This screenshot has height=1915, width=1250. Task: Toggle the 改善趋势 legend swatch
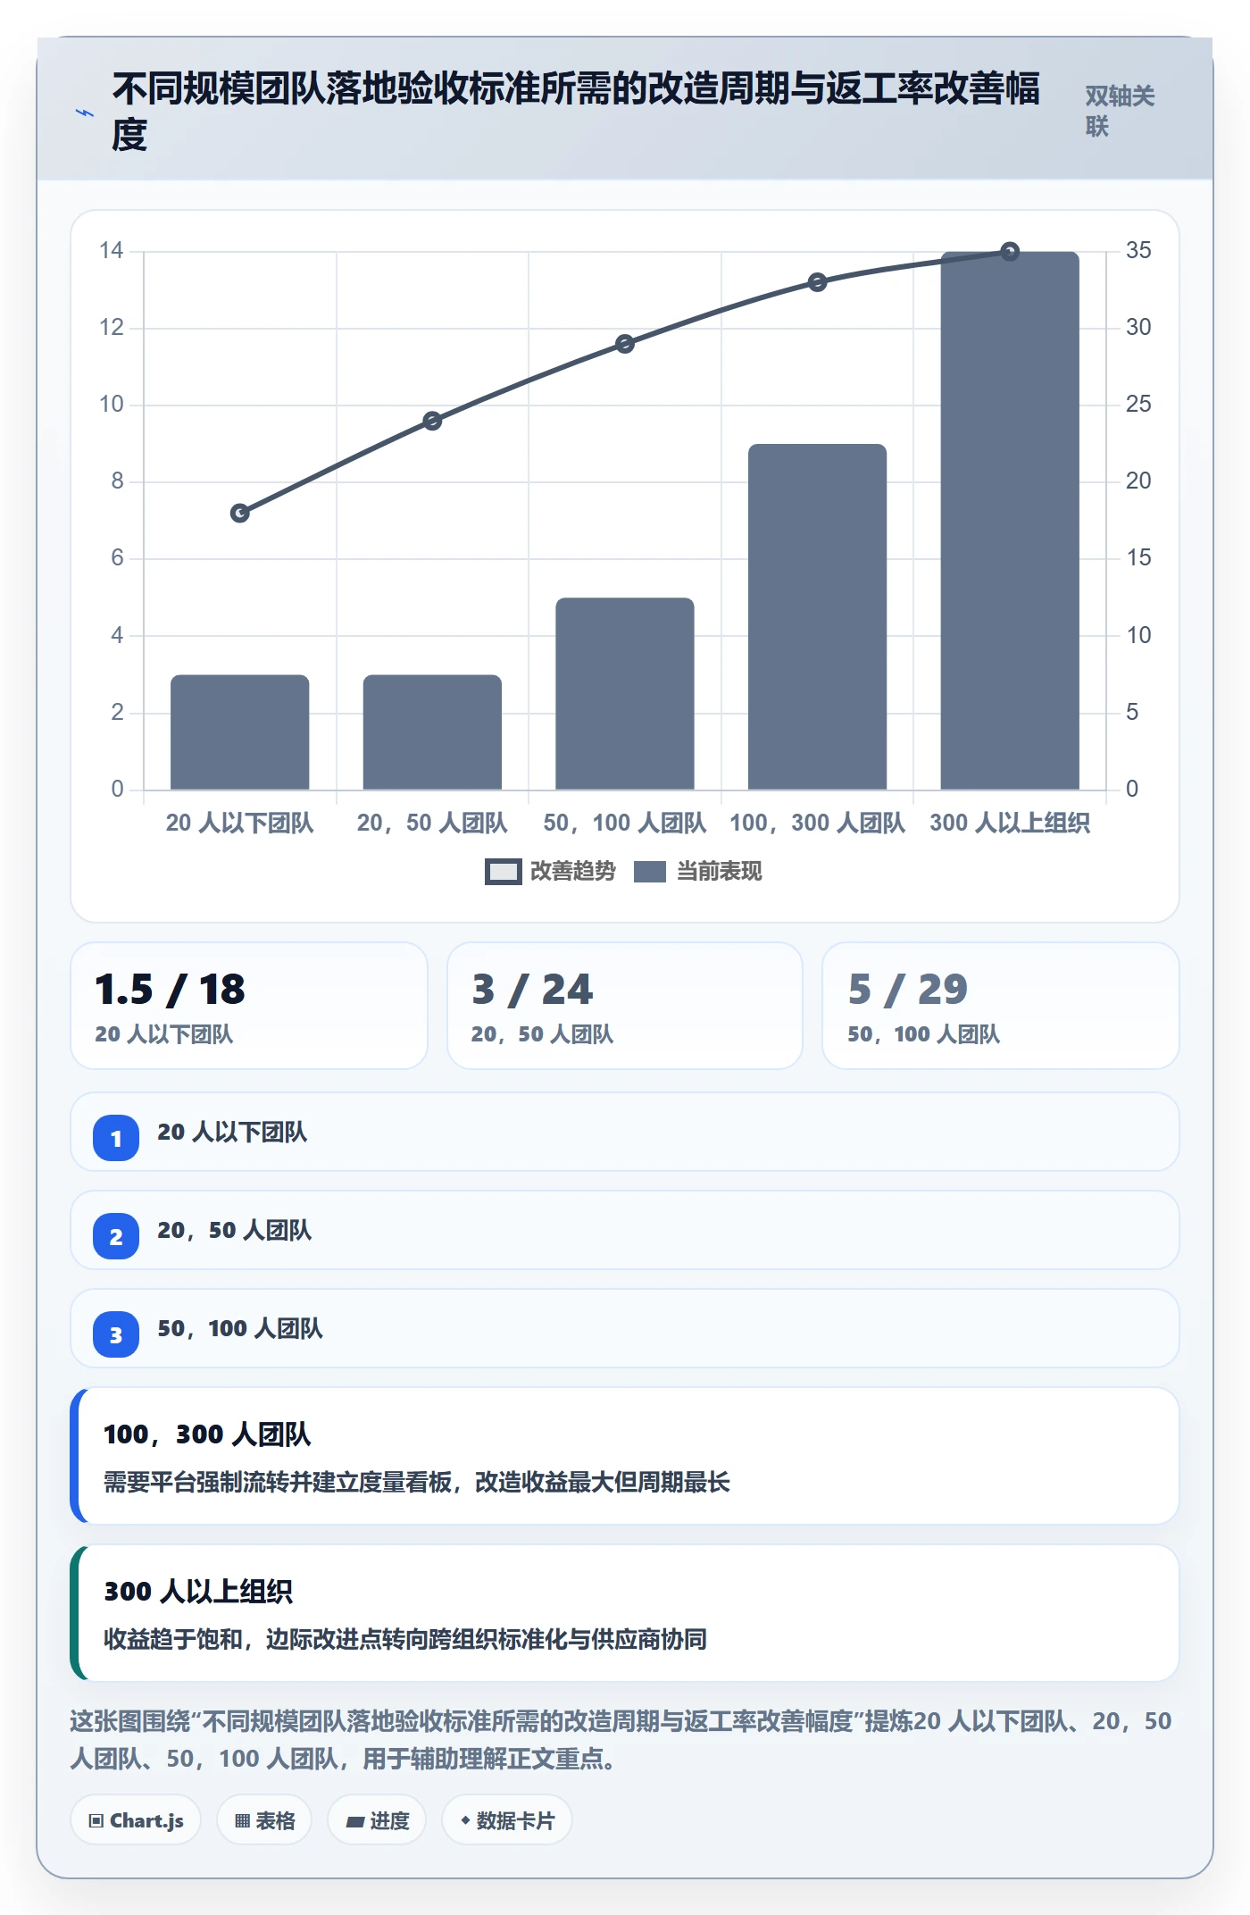pos(503,872)
